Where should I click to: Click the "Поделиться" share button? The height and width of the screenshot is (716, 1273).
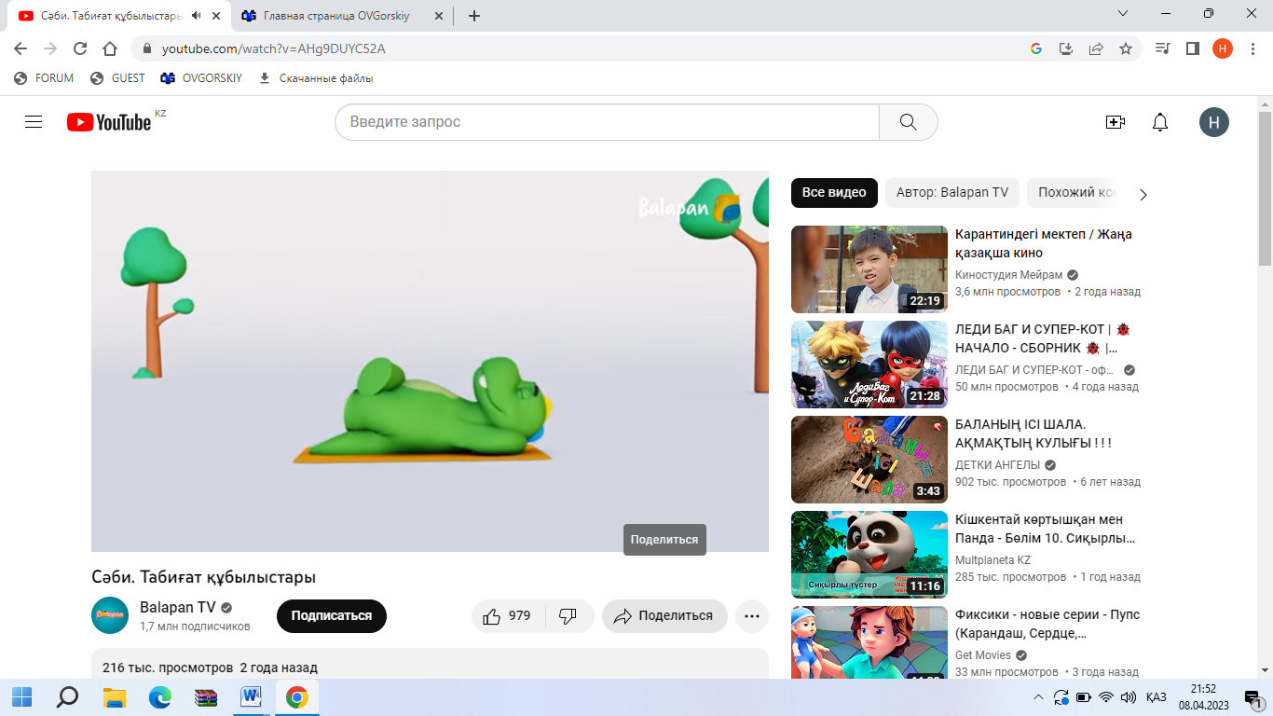click(x=664, y=616)
